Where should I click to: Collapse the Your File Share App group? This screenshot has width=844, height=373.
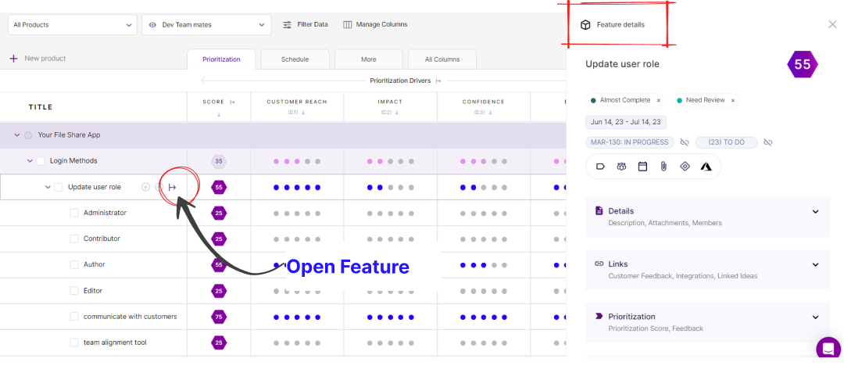17,135
